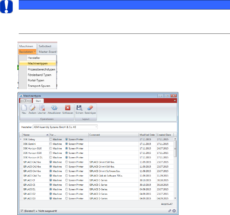Select the SIPLACE CS row name
The height and width of the screenshot is (215, 230).
click(29, 185)
